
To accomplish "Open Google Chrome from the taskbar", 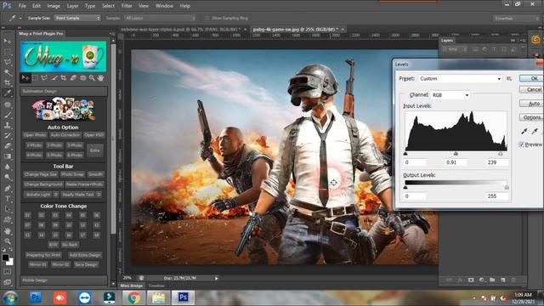I will pyautogui.click(x=134, y=297).
